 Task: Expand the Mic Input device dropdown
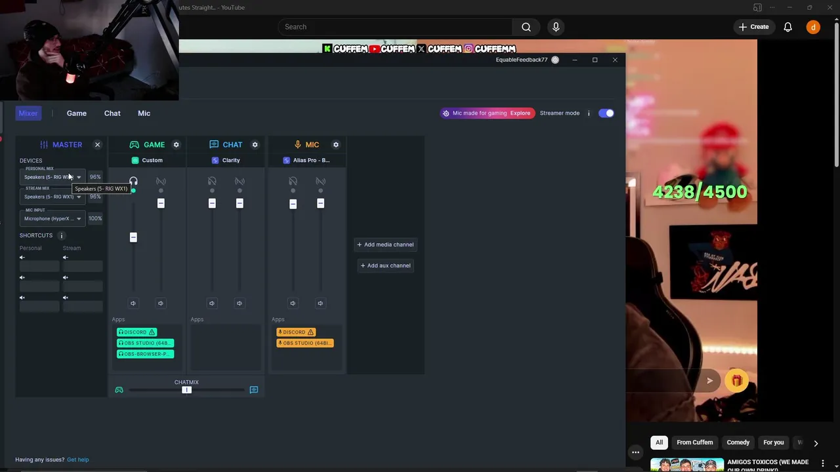point(52,219)
